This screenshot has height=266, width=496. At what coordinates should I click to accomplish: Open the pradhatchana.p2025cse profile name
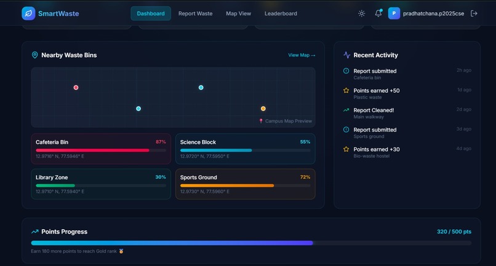(x=434, y=14)
